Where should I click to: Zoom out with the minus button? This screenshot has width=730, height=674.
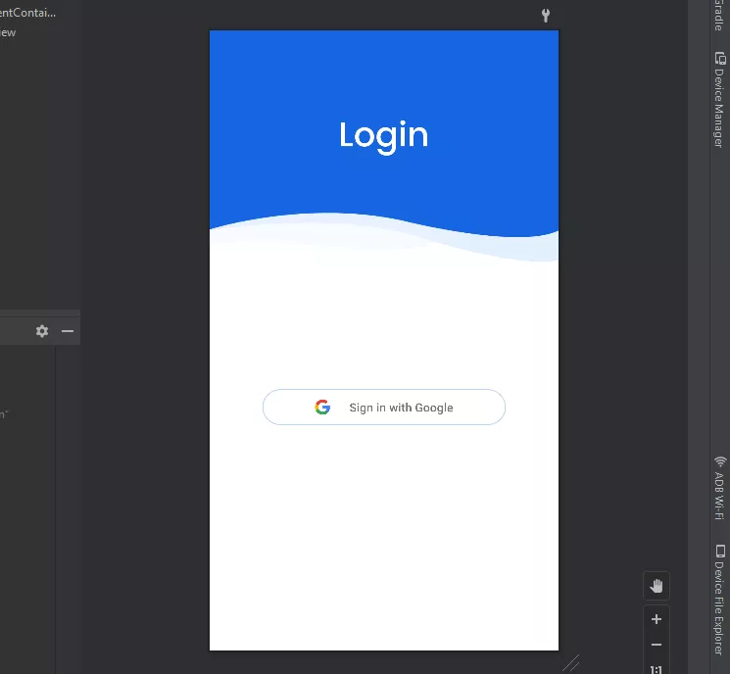coord(657,645)
